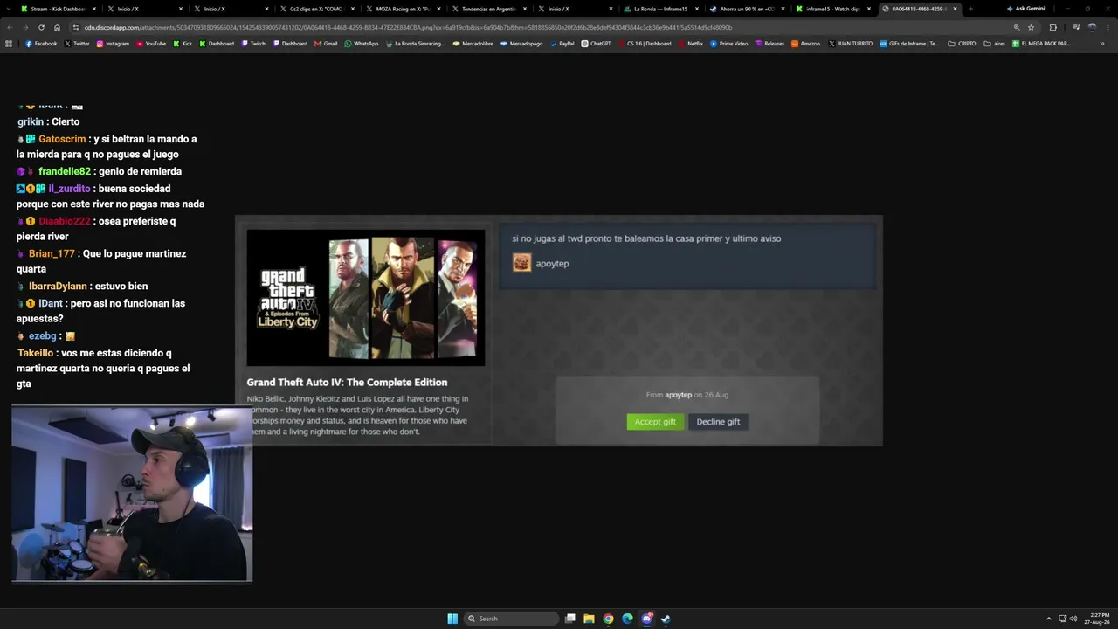The width and height of the screenshot is (1118, 629).
Task: Open the Chrome three-dot menu
Action: click(x=1107, y=27)
